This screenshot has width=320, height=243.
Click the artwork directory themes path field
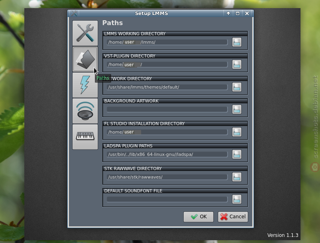[167, 87]
